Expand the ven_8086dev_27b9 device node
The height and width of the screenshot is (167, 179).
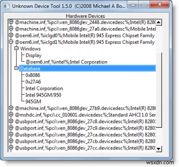coord(11,108)
